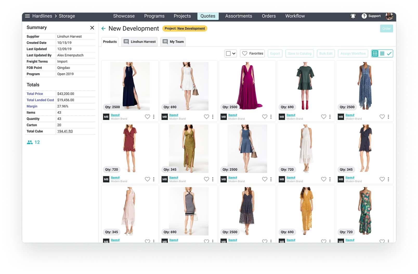Click the checkmark view icon
418x274 pixels.
coord(389,54)
